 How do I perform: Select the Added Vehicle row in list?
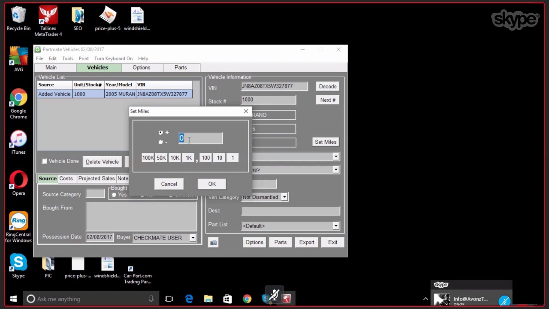click(115, 94)
